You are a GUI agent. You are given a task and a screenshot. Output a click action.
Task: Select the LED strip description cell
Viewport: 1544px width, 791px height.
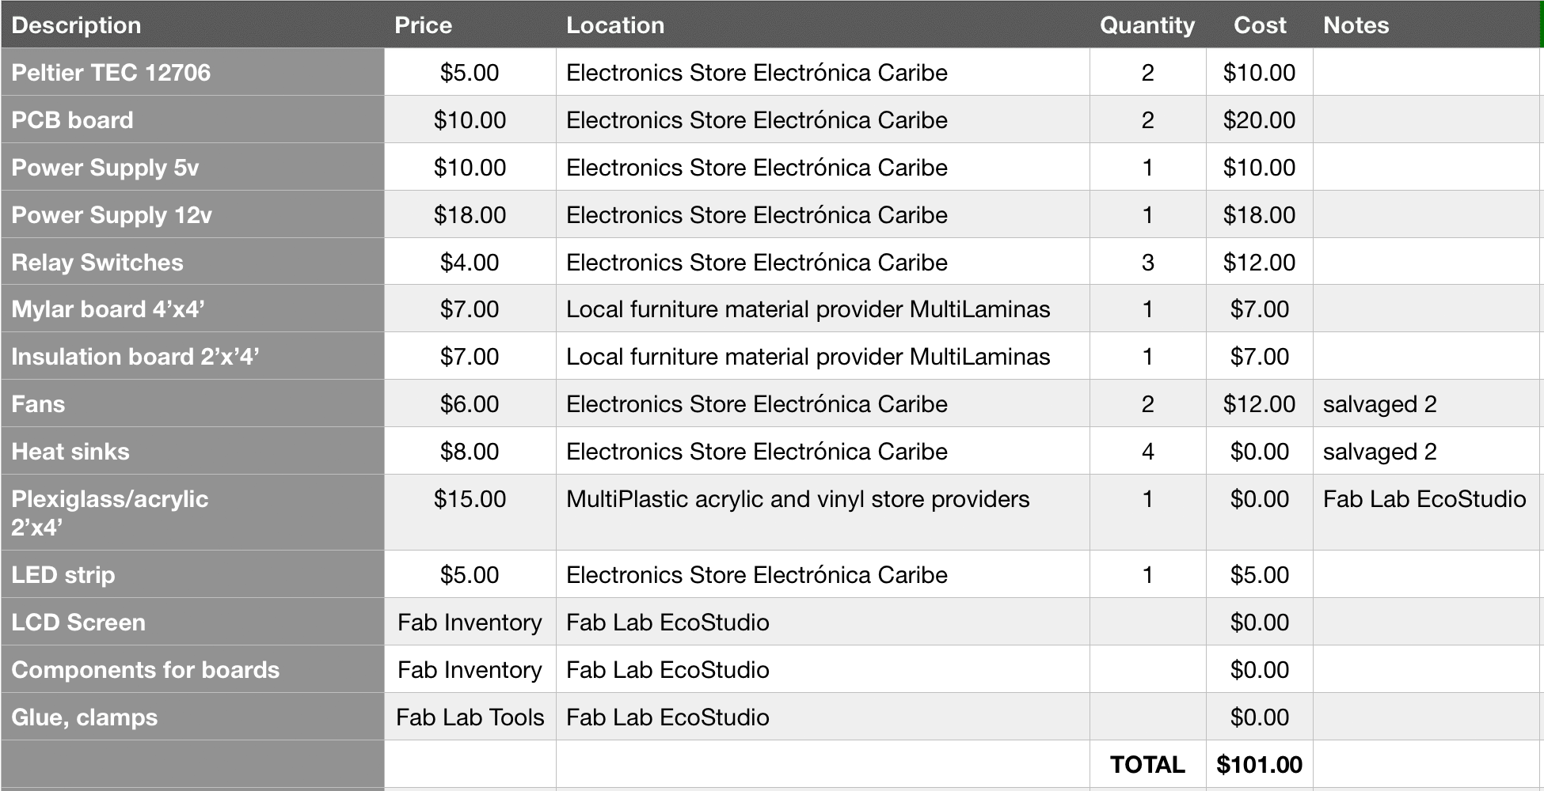tap(192, 574)
